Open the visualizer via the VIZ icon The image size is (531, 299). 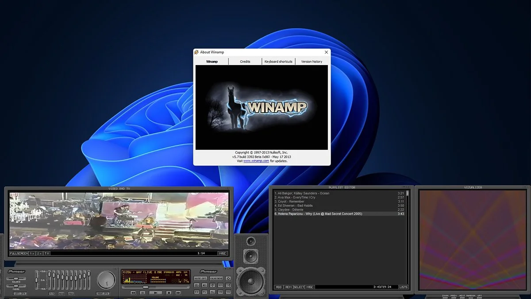pyautogui.click(x=228, y=292)
